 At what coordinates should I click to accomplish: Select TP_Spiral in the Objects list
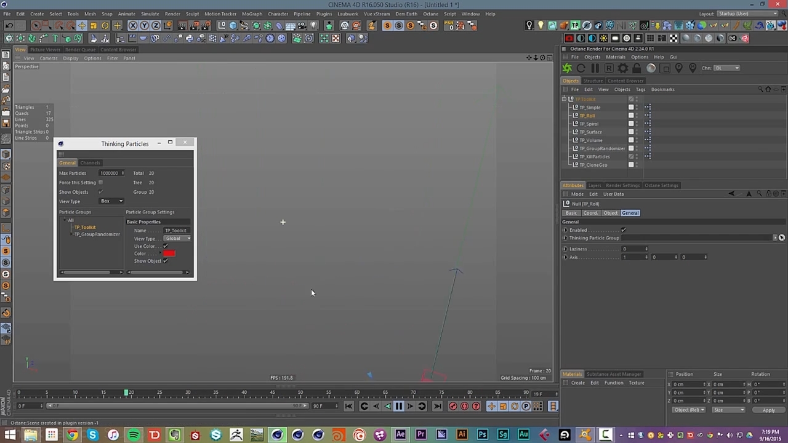click(x=589, y=124)
